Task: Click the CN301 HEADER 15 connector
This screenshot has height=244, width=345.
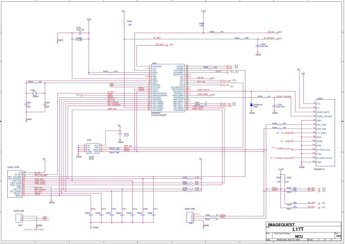Action: click(325, 133)
